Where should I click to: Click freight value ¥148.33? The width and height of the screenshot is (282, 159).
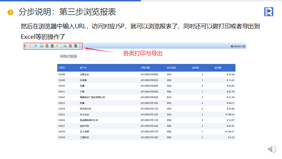(x=230, y=114)
